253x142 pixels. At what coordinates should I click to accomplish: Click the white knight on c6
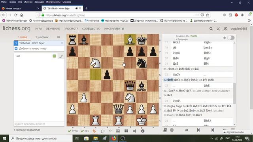click(x=96, y=63)
